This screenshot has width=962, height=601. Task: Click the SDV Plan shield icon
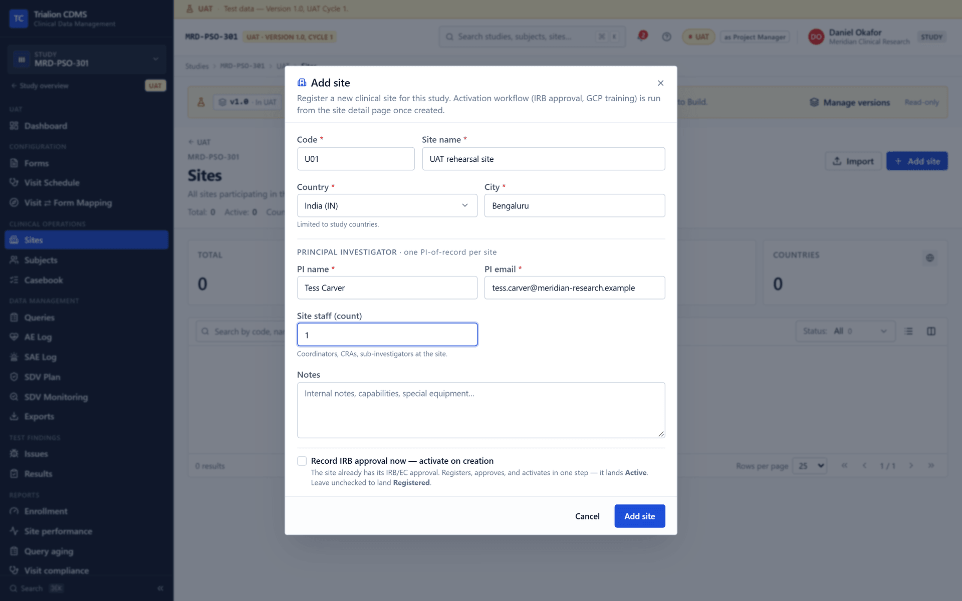(x=14, y=377)
